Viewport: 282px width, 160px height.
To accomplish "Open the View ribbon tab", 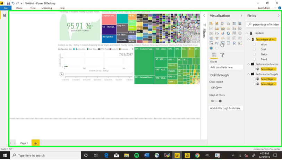I will pyautogui.click(x=33, y=8).
